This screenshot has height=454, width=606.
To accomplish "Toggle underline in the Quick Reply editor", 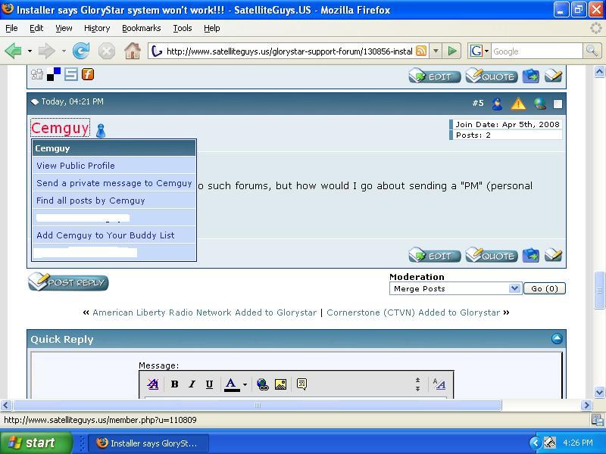I will [x=209, y=384].
